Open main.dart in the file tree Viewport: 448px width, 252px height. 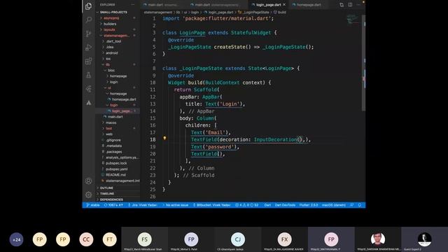pyautogui.click(x=115, y=117)
